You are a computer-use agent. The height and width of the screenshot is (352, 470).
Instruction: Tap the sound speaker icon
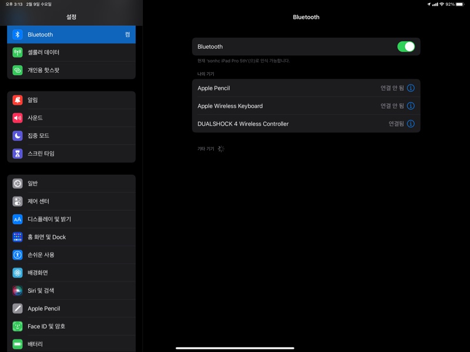pyautogui.click(x=18, y=118)
